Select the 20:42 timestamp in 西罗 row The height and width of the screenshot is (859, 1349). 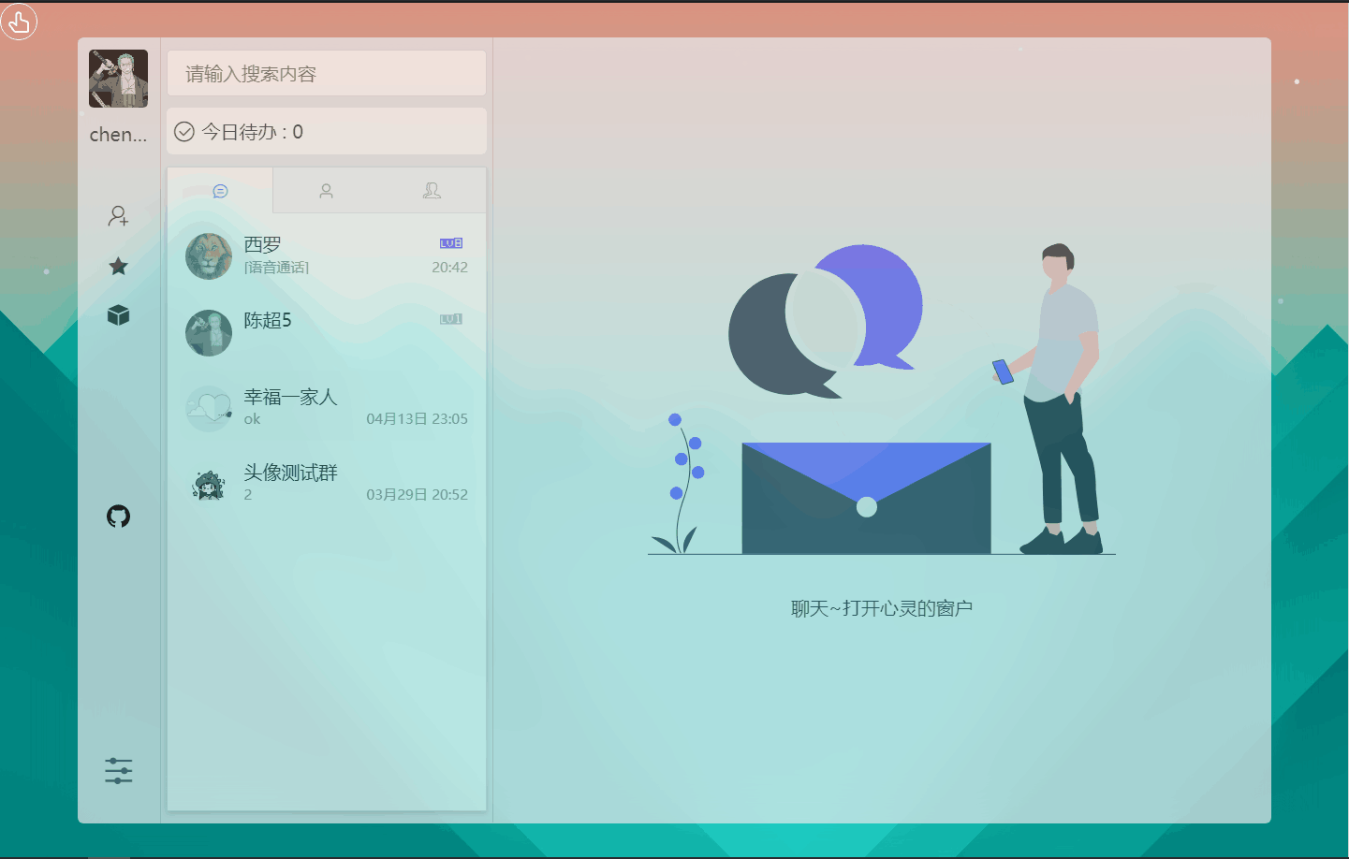point(449,268)
